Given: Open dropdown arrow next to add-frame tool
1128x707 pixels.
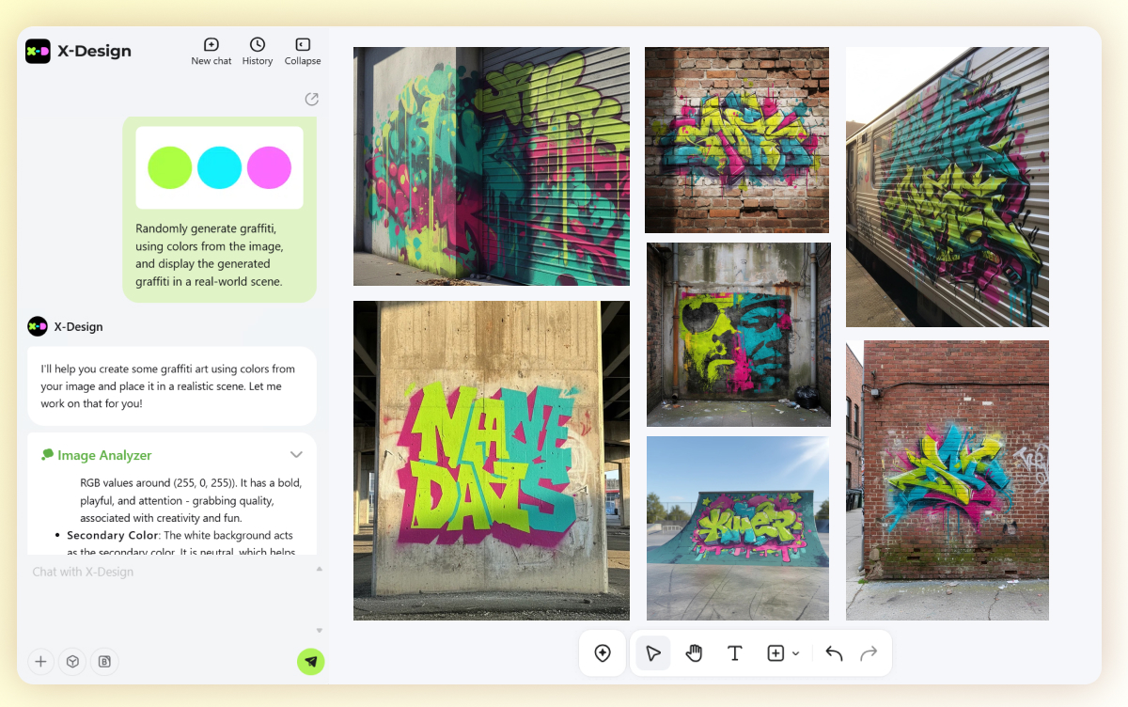Looking at the screenshot, I should click(x=796, y=653).
